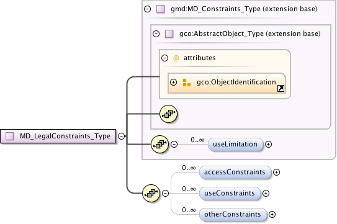This screenshot has width=337, height=224.
Task: Select the accessConstraints element
Action: [235, 172]
